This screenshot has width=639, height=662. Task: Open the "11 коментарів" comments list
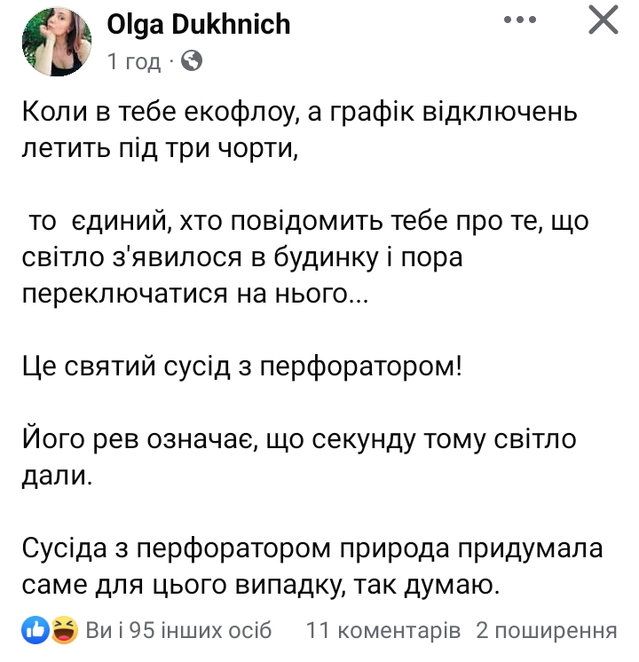click(383, 631)
